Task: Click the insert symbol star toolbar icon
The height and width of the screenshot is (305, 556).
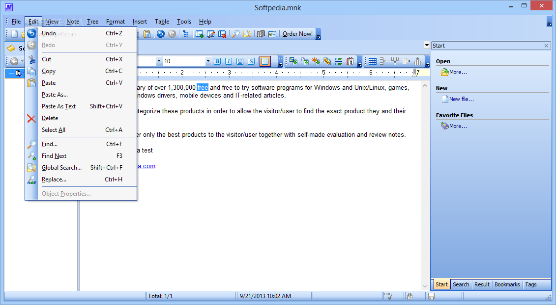Action: coord(316,61)
